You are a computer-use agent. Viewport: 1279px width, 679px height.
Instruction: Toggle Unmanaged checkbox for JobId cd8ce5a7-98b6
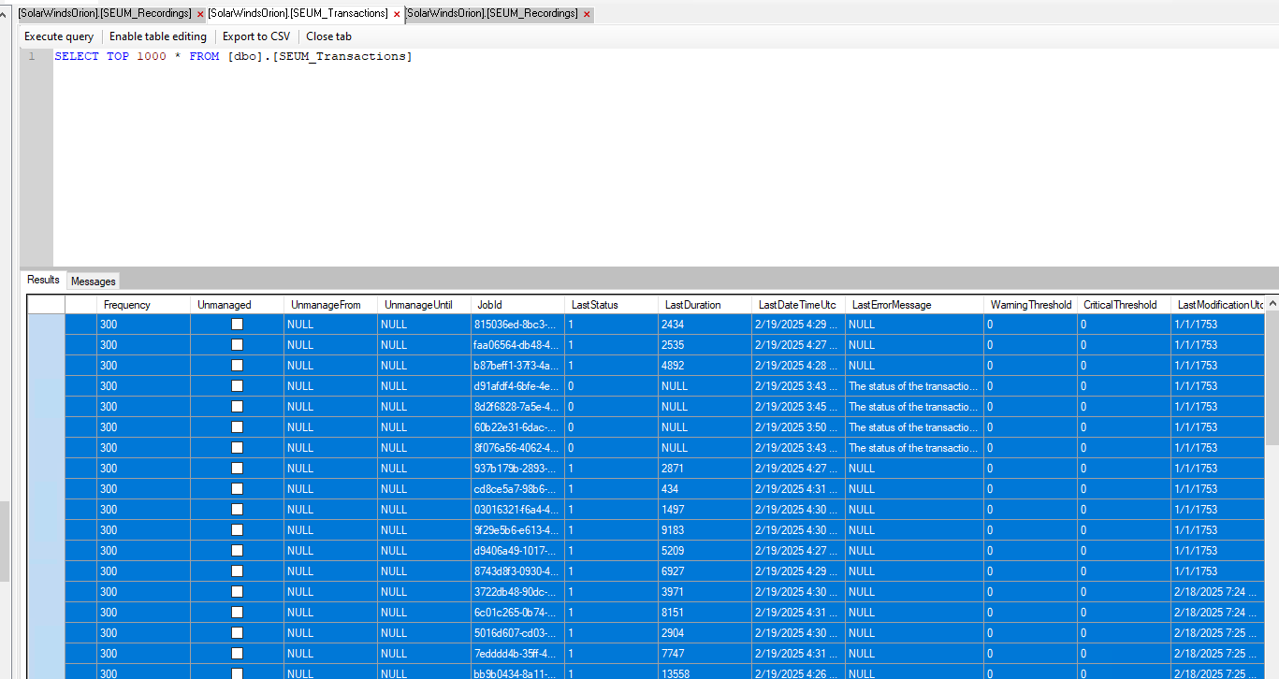coord(237,489)
